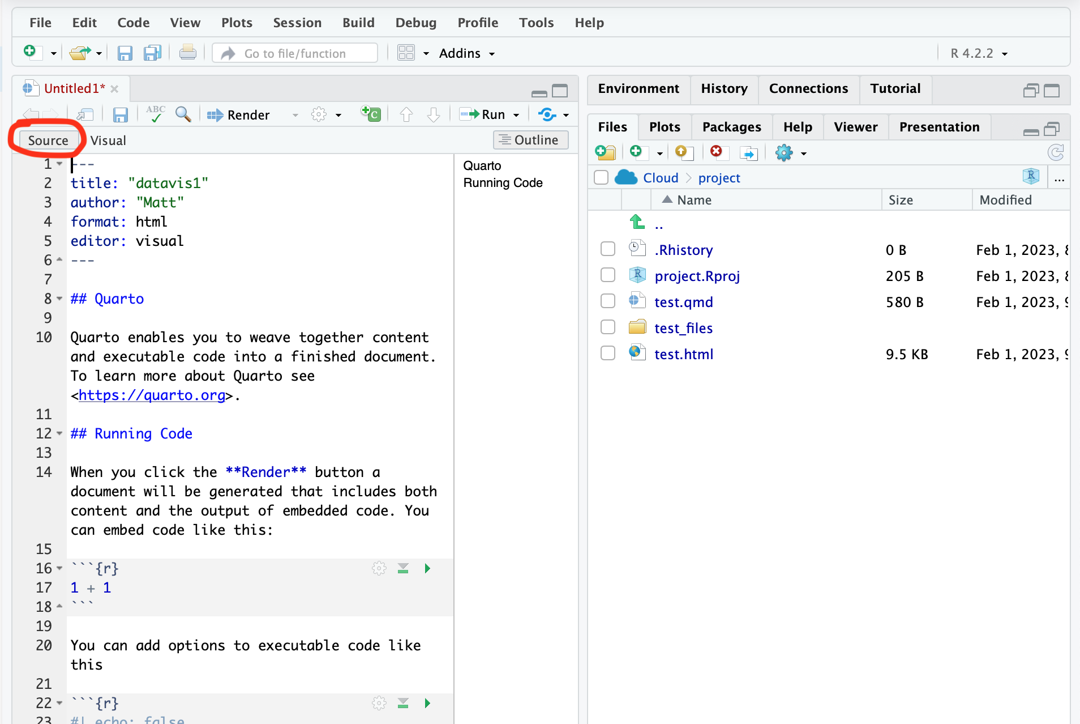Click the Save All documents icon
This screenshot has width=1080, height=724.
pos(152,53)
